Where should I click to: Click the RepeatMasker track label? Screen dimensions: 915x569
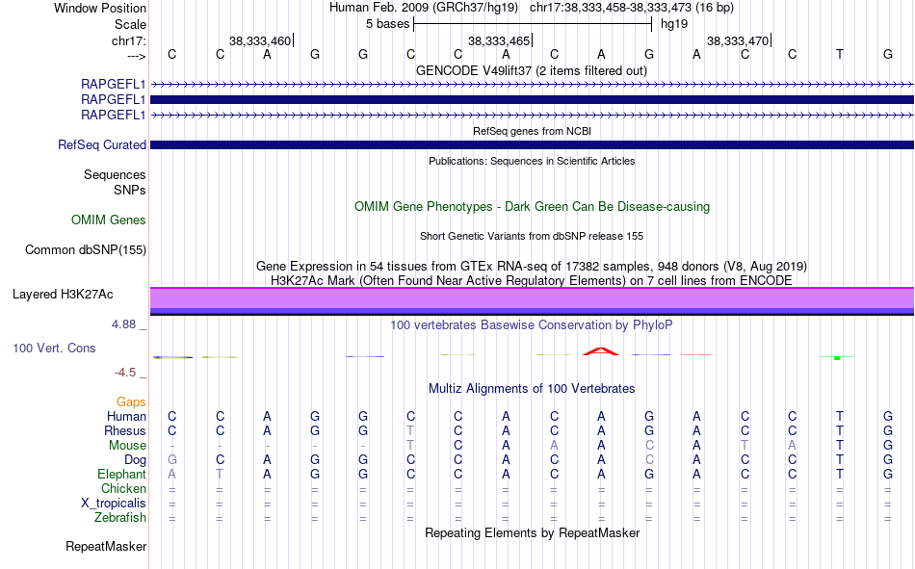coord(106,547)
